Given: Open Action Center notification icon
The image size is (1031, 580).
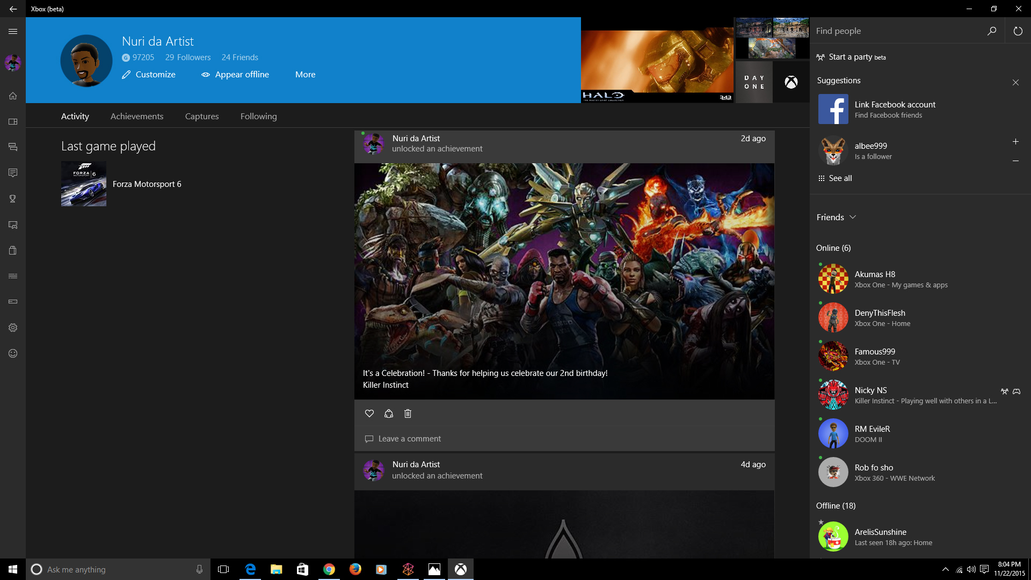Looking at the screenshot, I should (x=984, y=569).
